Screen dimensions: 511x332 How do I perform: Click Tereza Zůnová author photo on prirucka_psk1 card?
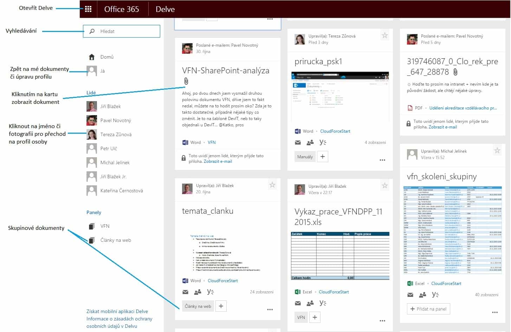click(300, 39)
